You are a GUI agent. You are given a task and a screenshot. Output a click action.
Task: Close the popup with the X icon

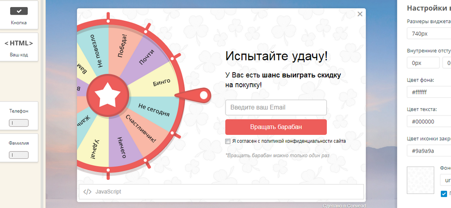[360, 14]
